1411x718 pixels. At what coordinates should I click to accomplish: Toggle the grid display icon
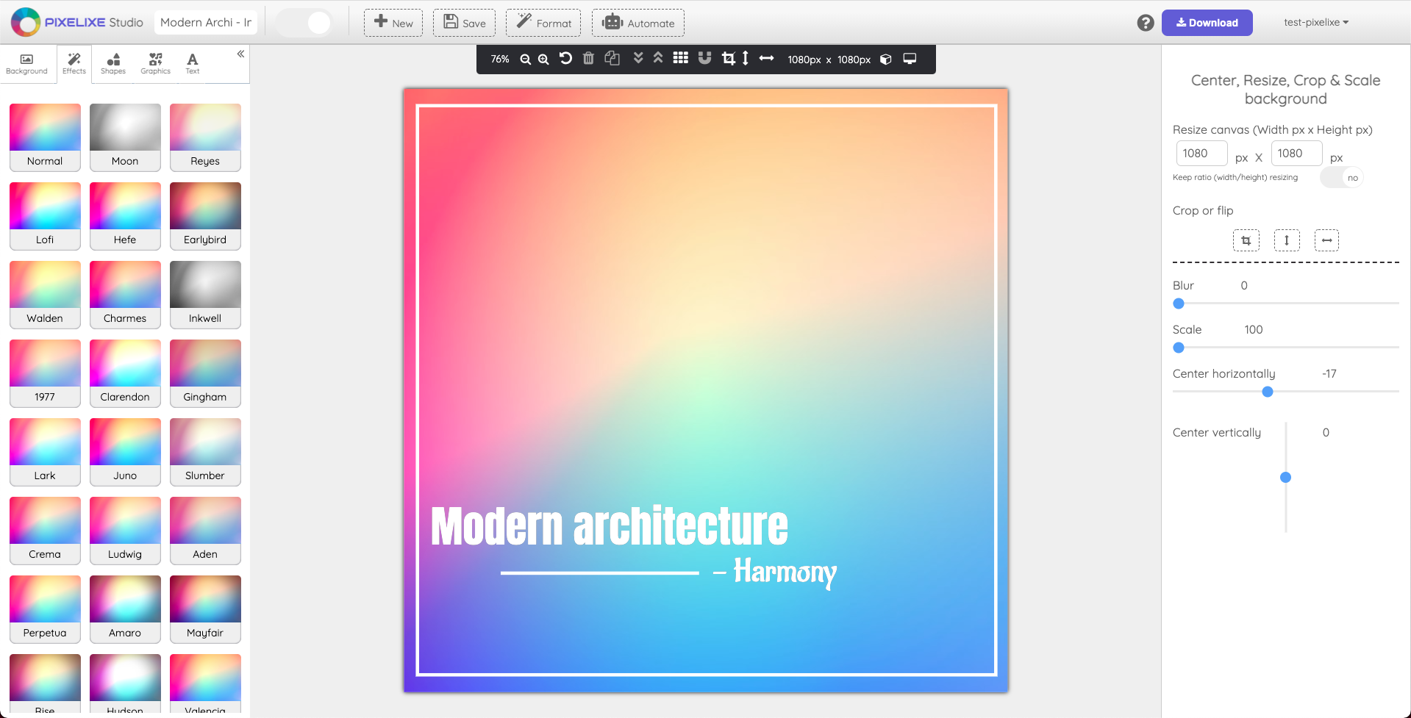[x=681, y=59]
